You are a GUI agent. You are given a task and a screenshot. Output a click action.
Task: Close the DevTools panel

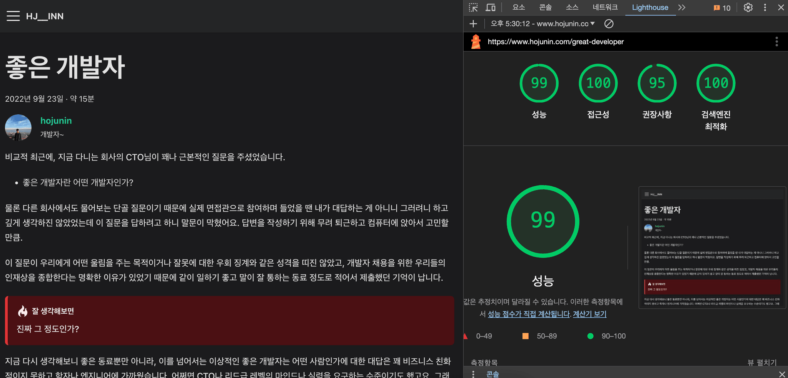point(781,7)
